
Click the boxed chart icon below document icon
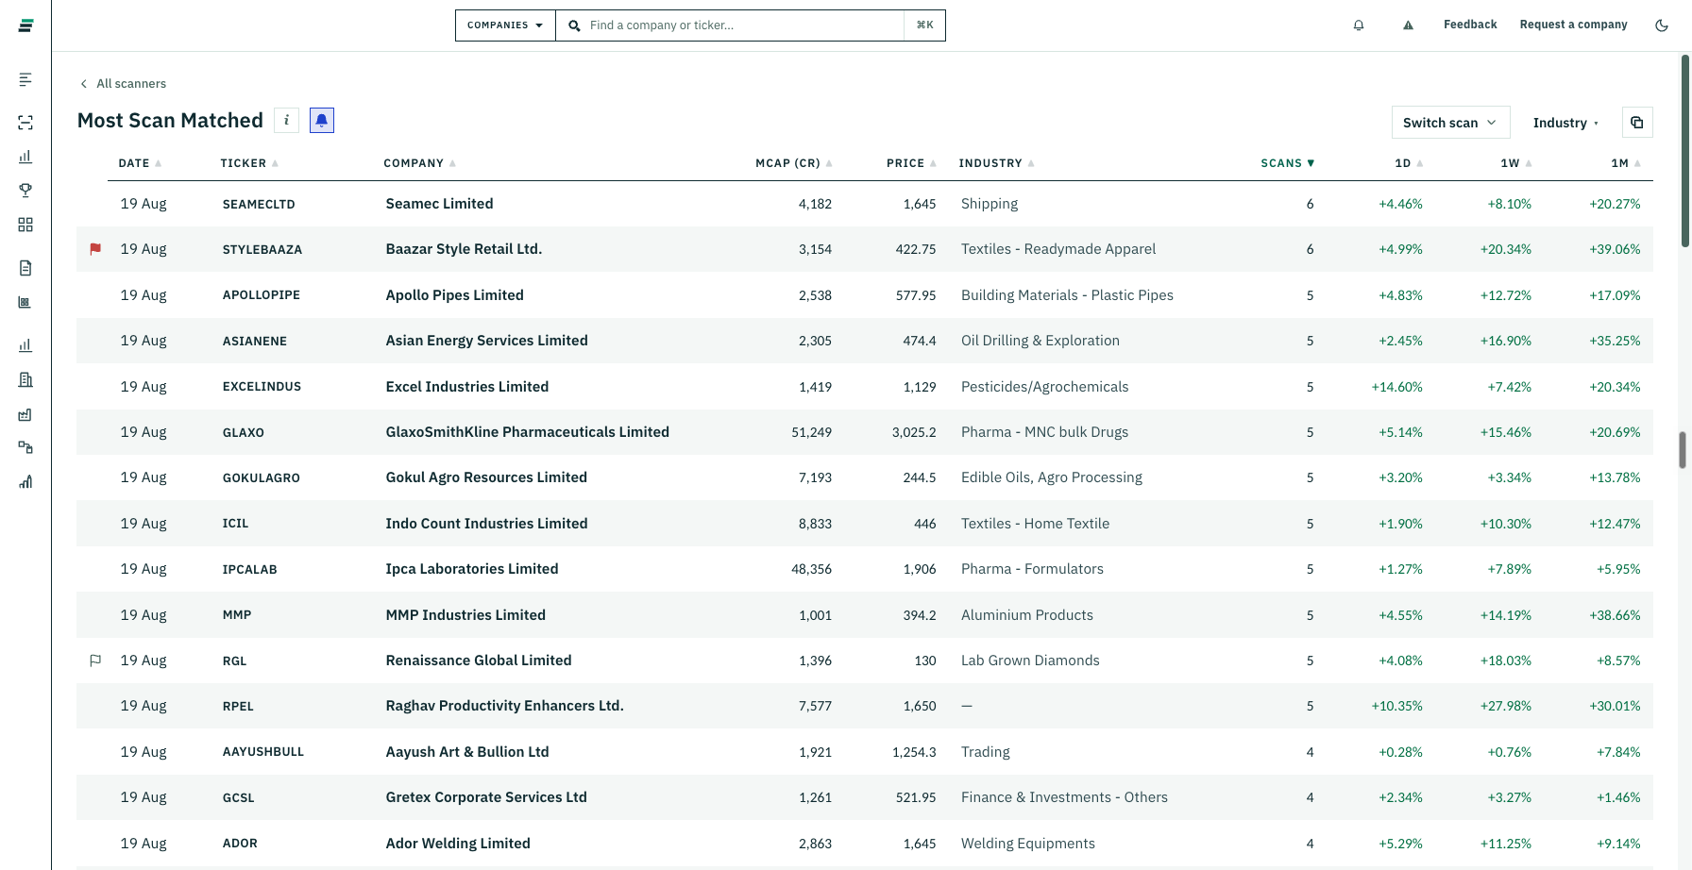(25, 302)
